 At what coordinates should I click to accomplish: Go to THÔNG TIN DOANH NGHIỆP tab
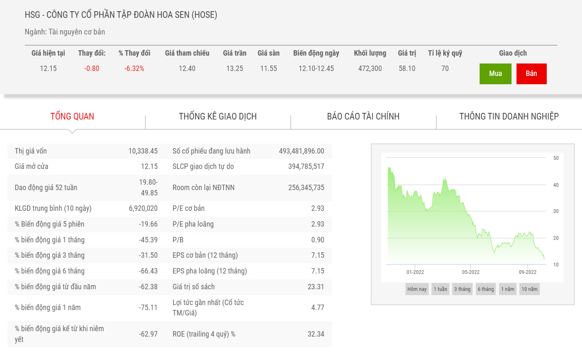point(509,117)
